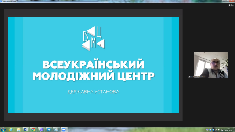Open the Zoom View button top right
The width and height of the screenshot is (235, 132).
(231, 5)
